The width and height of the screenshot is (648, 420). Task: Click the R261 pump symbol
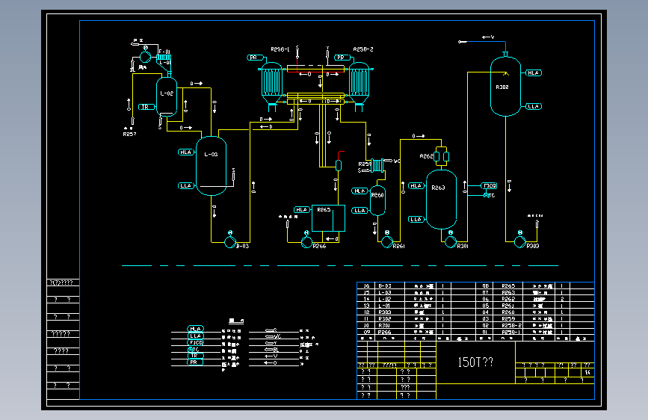coord(387,242)
